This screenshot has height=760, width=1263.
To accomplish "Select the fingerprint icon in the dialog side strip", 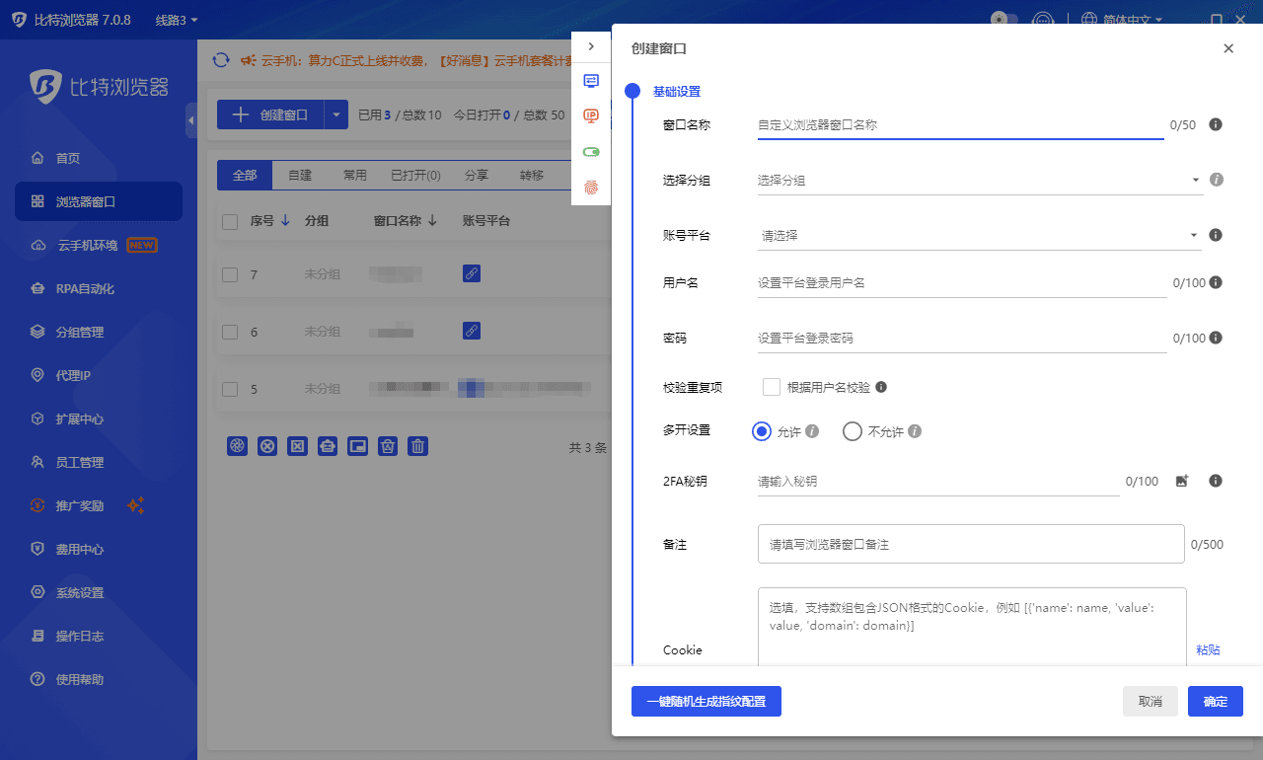I will tap(591, 188).
